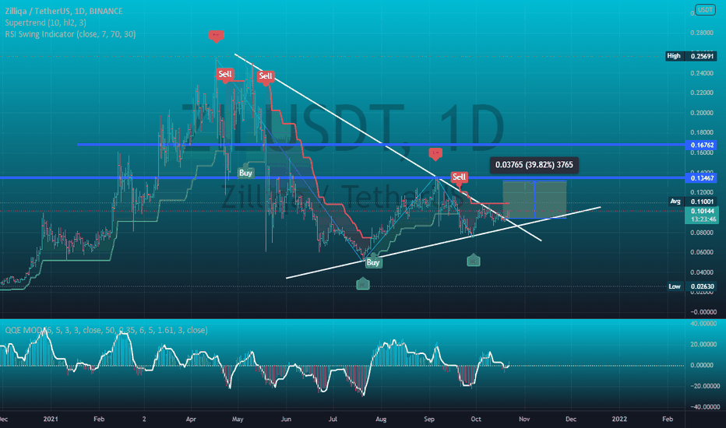Click the Jun label on the time axis
Screen dimensions: 726x428
pos(286,419)
